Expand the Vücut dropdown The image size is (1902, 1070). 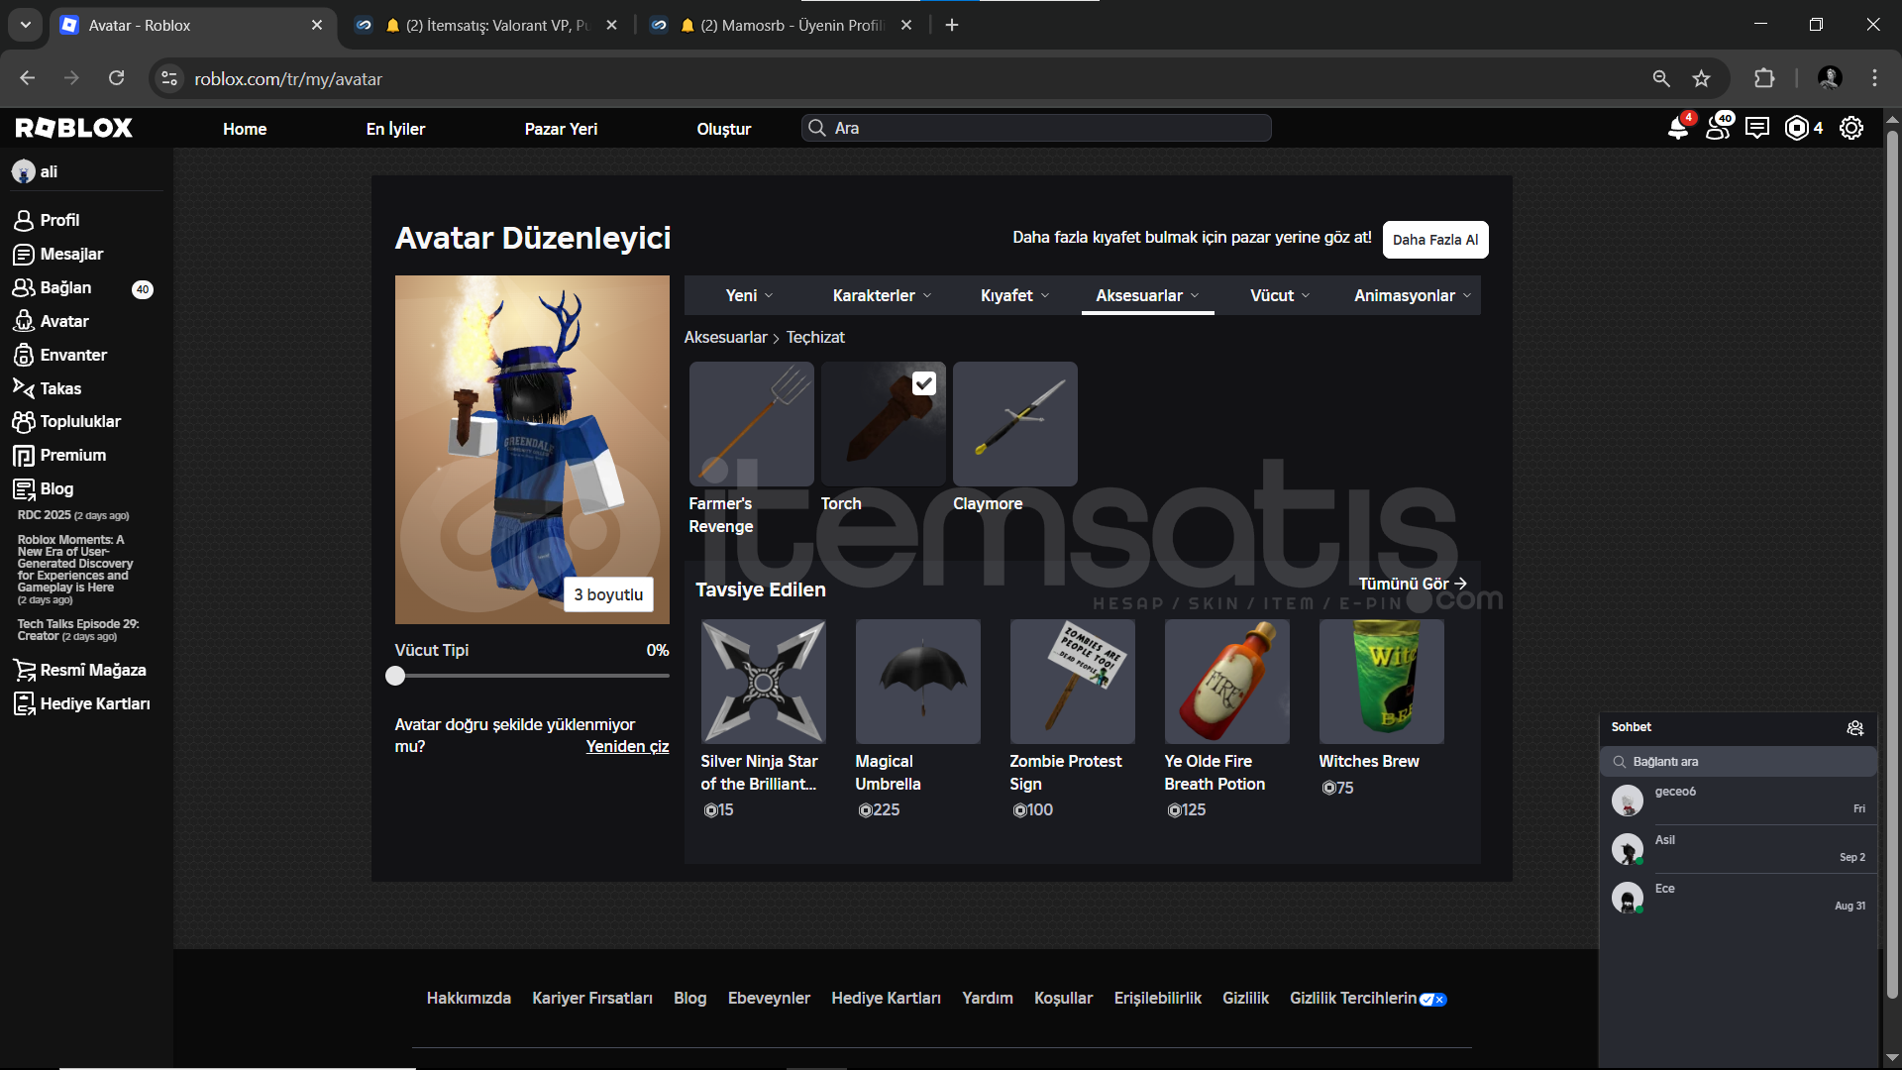point(1280,295)
